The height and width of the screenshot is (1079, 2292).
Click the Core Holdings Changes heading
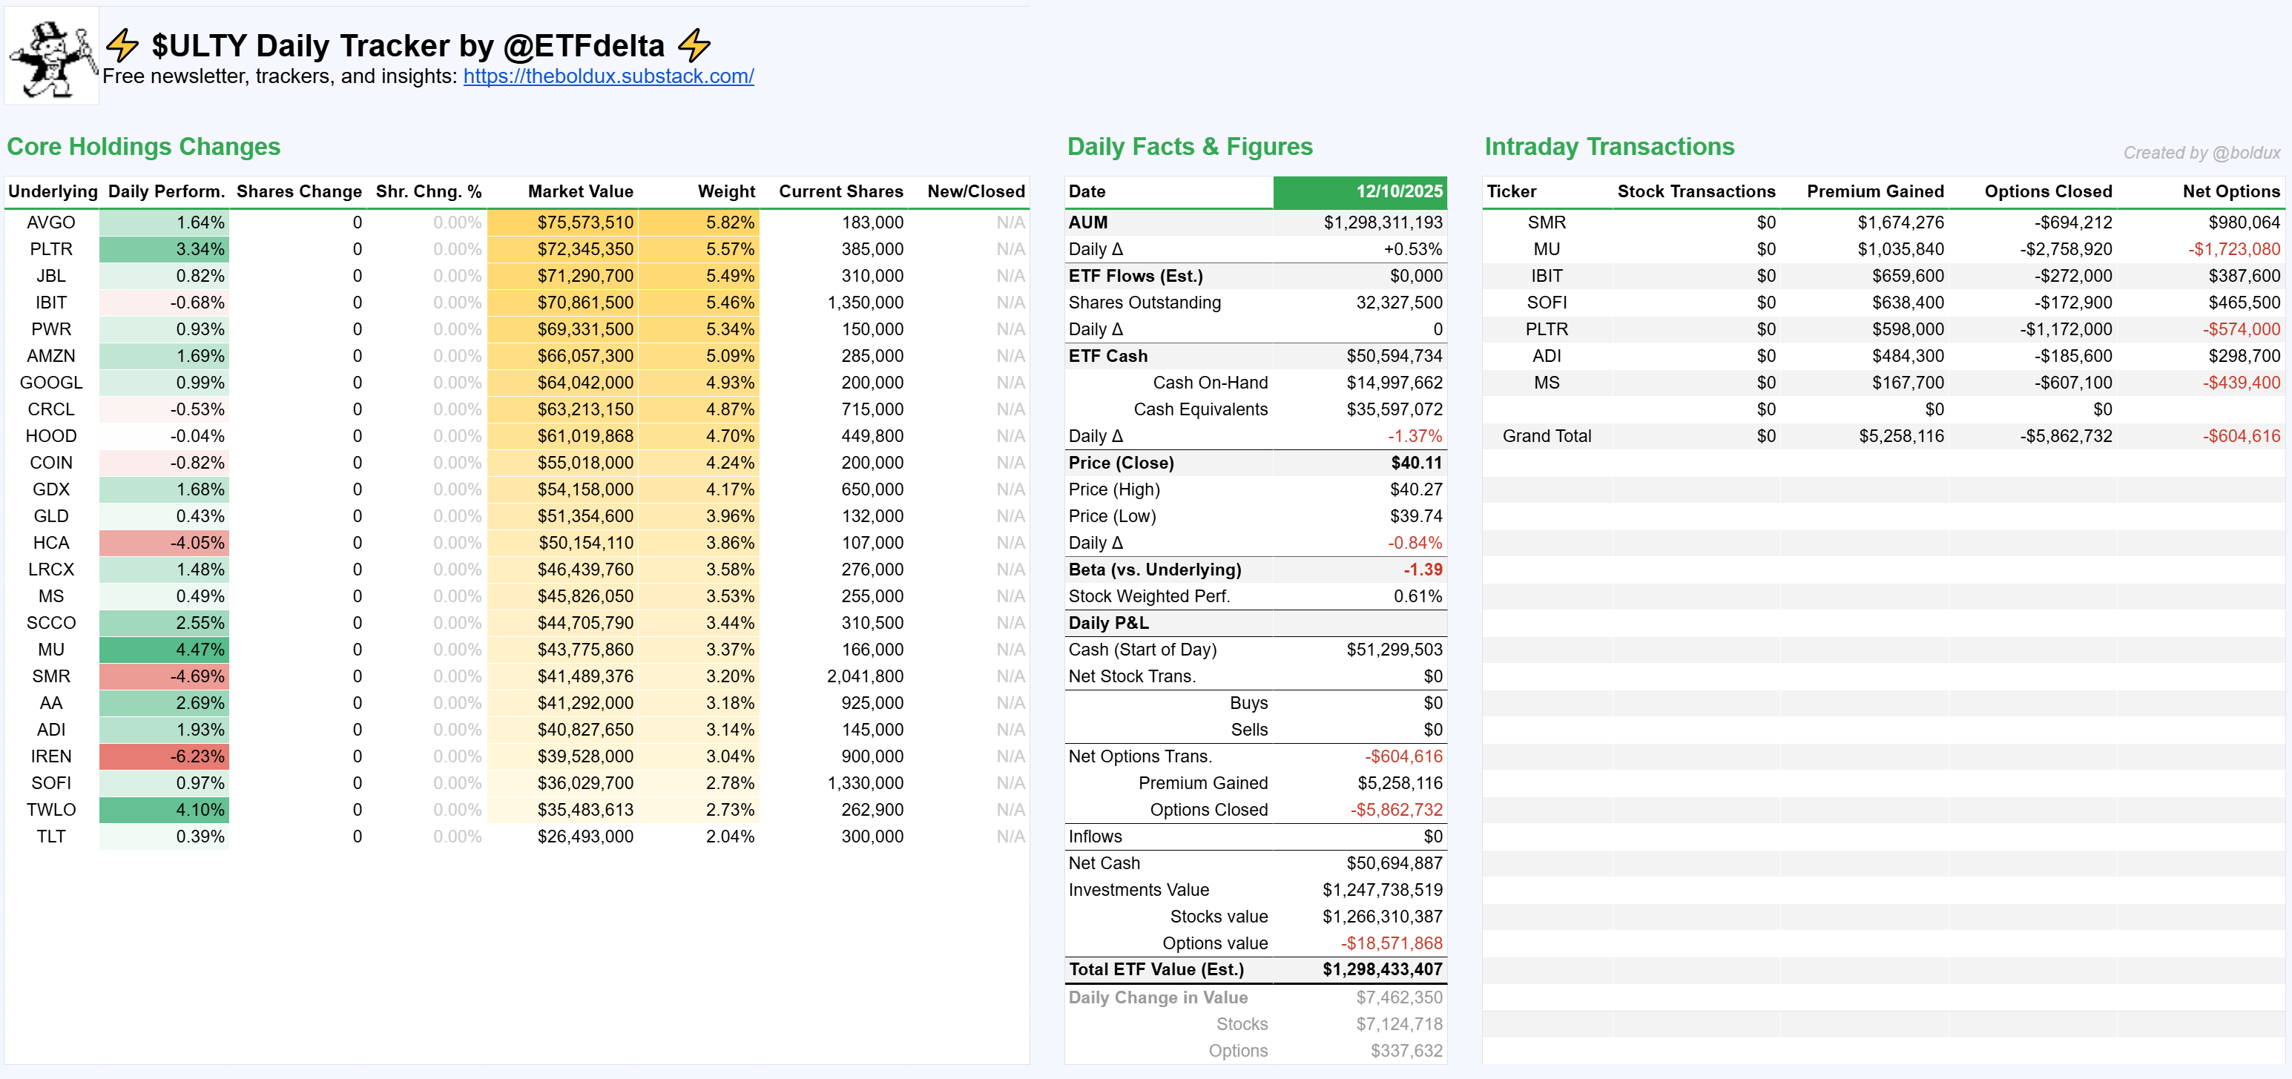point(143,147)
